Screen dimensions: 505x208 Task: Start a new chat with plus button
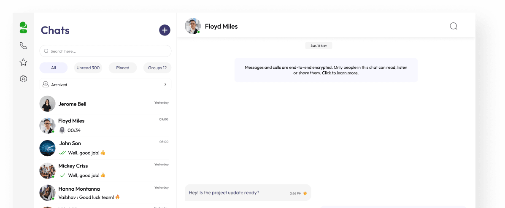[165, 30]
